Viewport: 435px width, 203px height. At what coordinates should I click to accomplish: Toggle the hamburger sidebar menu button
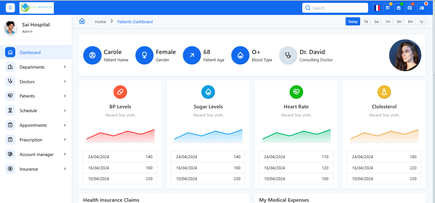click(10, 8)
